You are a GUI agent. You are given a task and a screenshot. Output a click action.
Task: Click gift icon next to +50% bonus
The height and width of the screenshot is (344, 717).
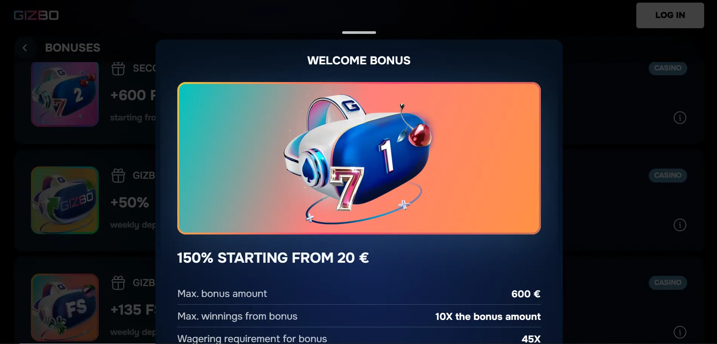coord(118,175)
